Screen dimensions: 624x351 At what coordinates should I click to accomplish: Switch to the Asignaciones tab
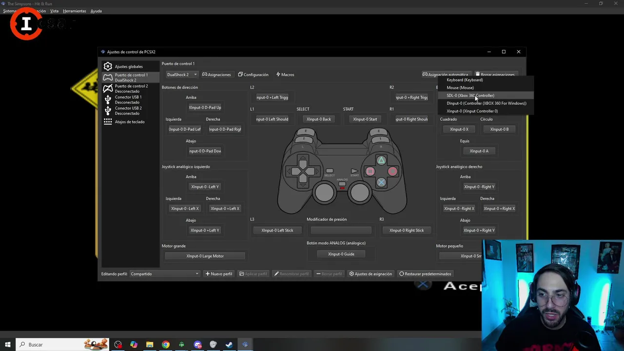[216, 75]
